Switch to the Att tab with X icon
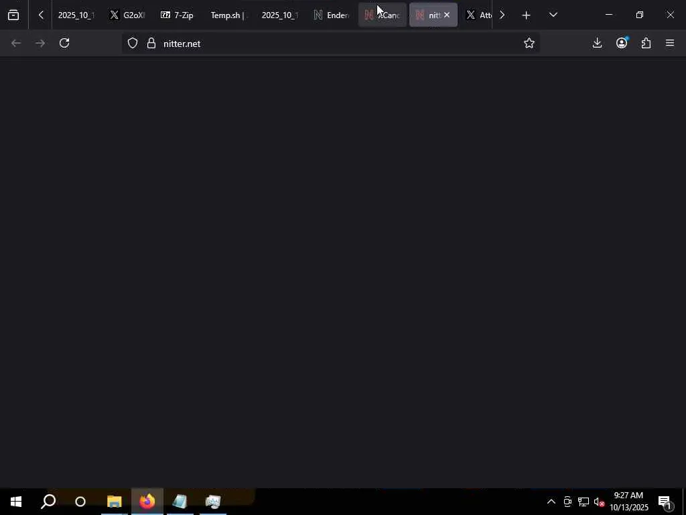This screenshot has height=515, width=686. [x=478, y=15]
